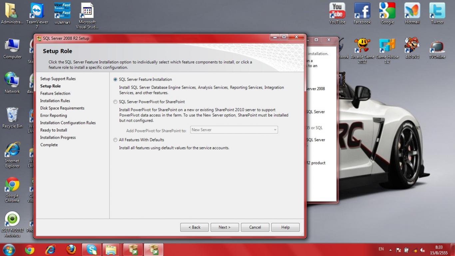The height and width of the screenshot is (256, 455).
Task: Click Installation Rules step
Action: pos(55,101)
